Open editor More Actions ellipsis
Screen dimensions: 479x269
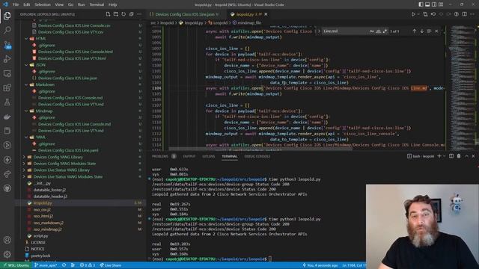(472, 14)
